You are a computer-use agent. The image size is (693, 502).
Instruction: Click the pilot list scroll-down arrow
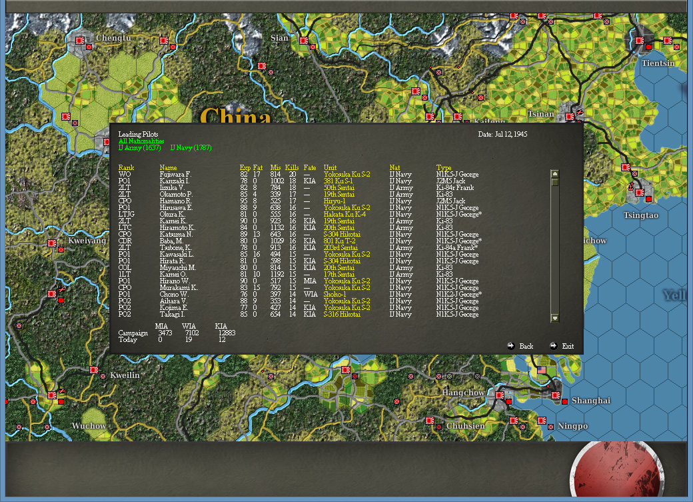click(x=555, y=318)
